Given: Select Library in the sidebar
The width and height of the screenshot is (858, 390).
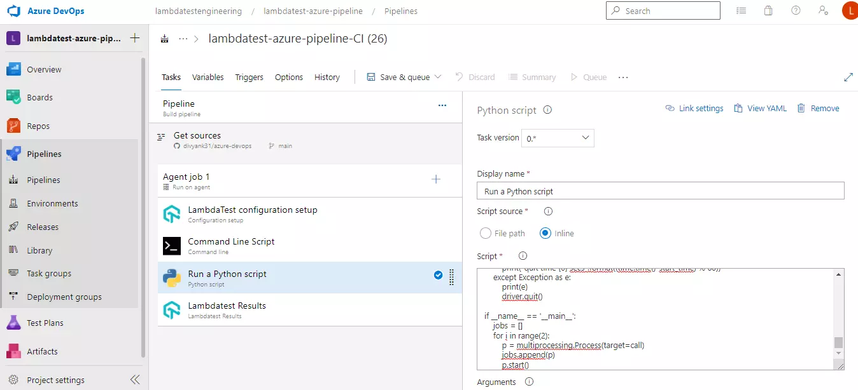Looking at the screenshot, I should 38,250.
